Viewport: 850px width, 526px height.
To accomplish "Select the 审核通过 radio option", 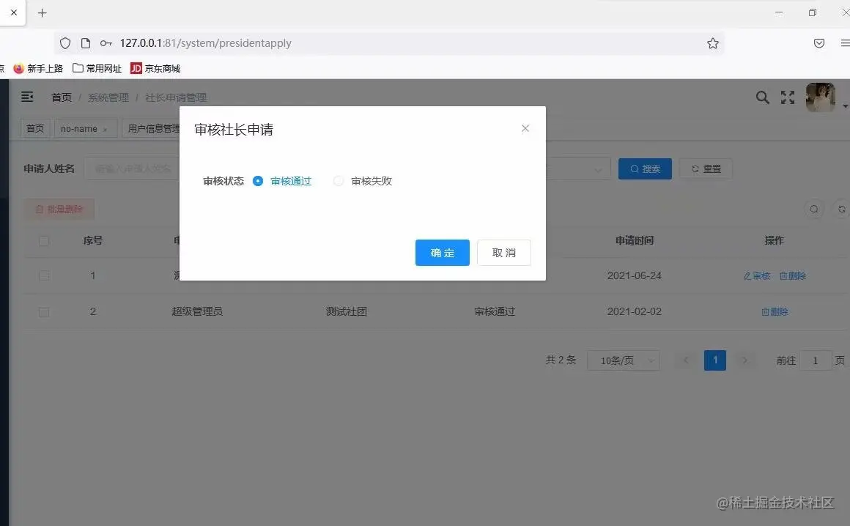I will click(x=282, y=181).
